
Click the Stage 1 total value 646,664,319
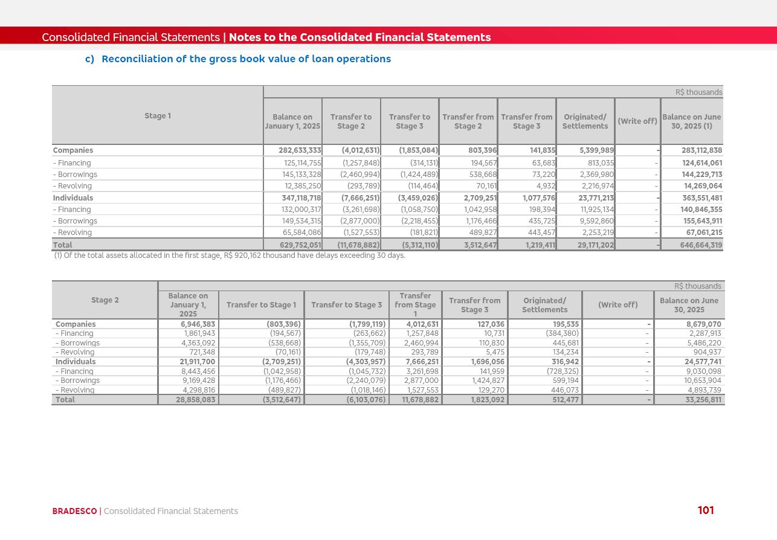[701, 245]
